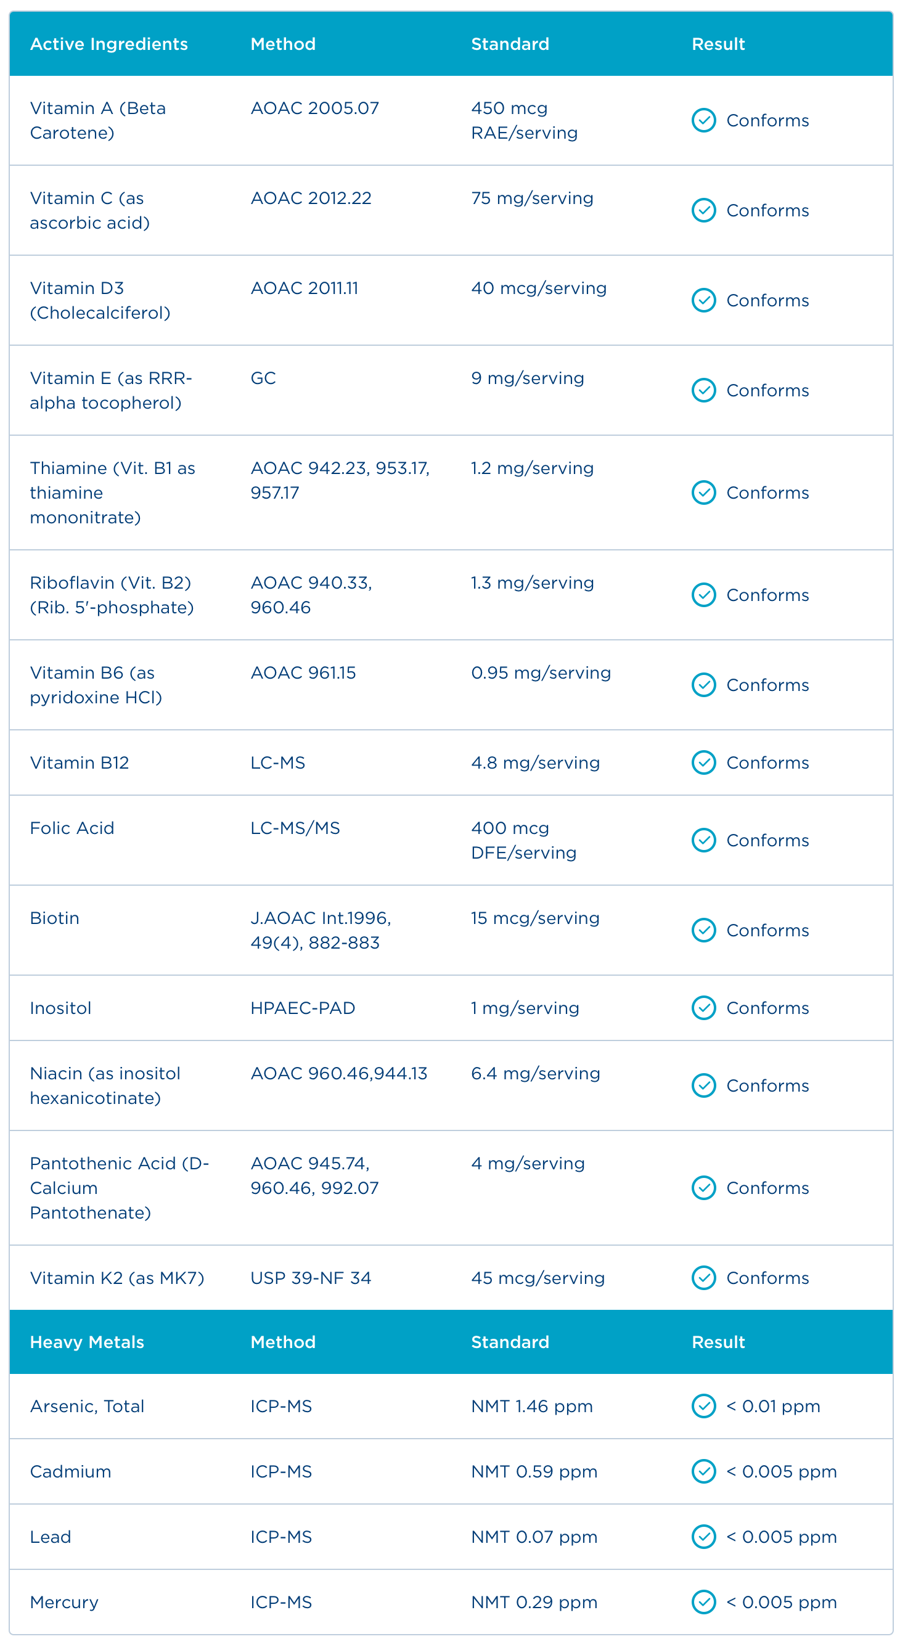The height and width of the screenshot is (1647, 900).
Task: Click the Vitamin K2 checkmark icon
Action: pos(703,1277)
